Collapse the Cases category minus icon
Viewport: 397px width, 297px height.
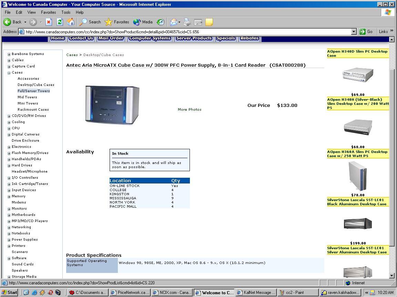point(9,73)
